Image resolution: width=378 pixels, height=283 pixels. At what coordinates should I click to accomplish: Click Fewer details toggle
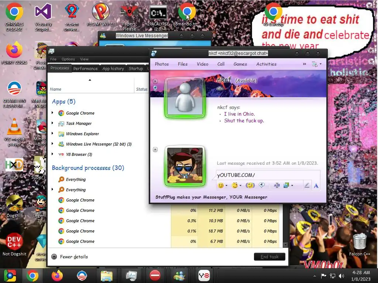[x=70, y=257]
